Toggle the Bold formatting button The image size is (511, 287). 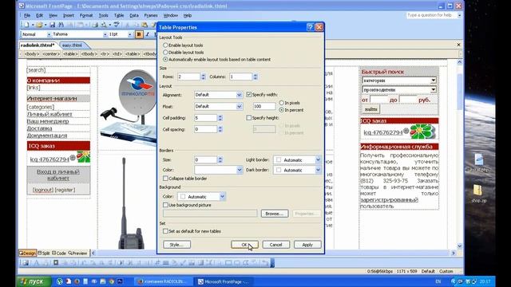click(139, 34)
